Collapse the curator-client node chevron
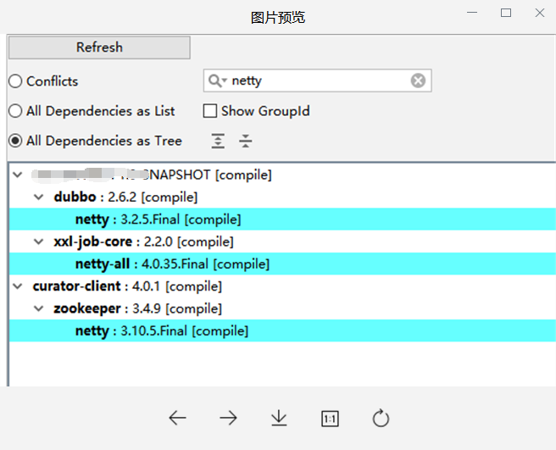556x450 pixels. click(18, 286)
